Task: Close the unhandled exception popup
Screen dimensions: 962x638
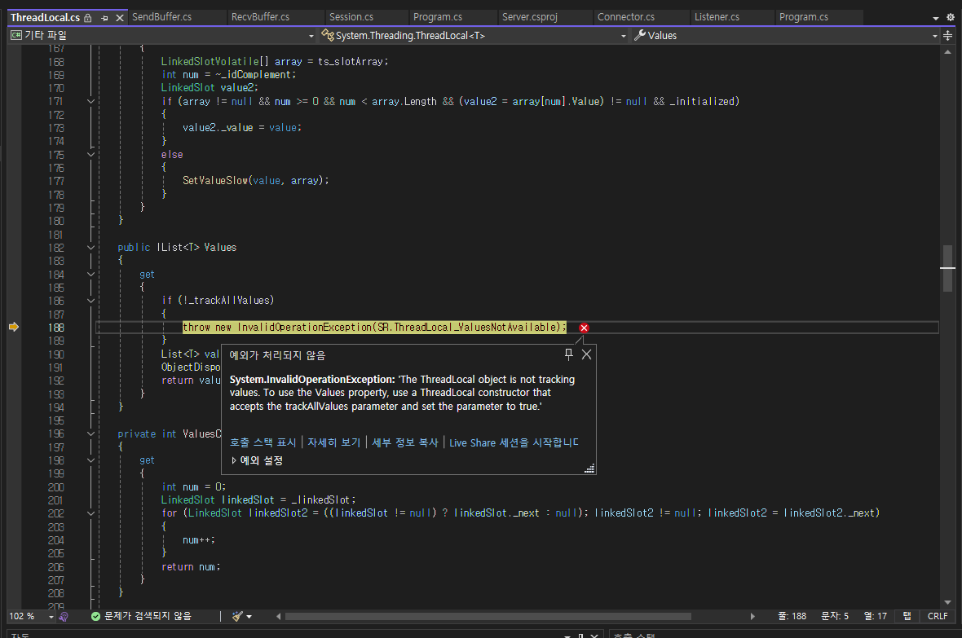Action: 586,354
